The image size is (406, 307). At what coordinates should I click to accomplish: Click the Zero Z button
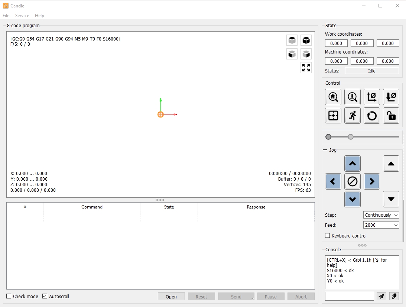(391, 97)
